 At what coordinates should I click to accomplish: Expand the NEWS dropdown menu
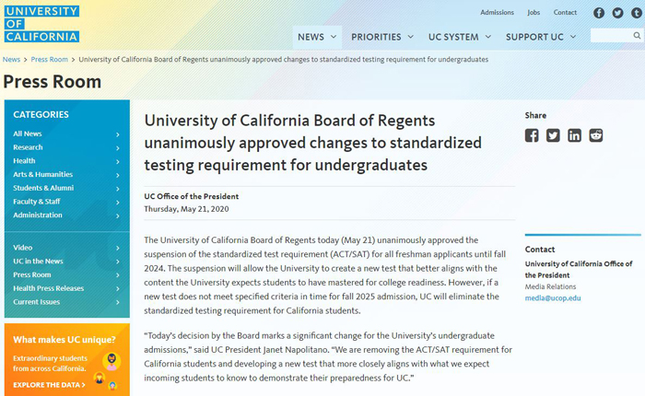[317, 37]
